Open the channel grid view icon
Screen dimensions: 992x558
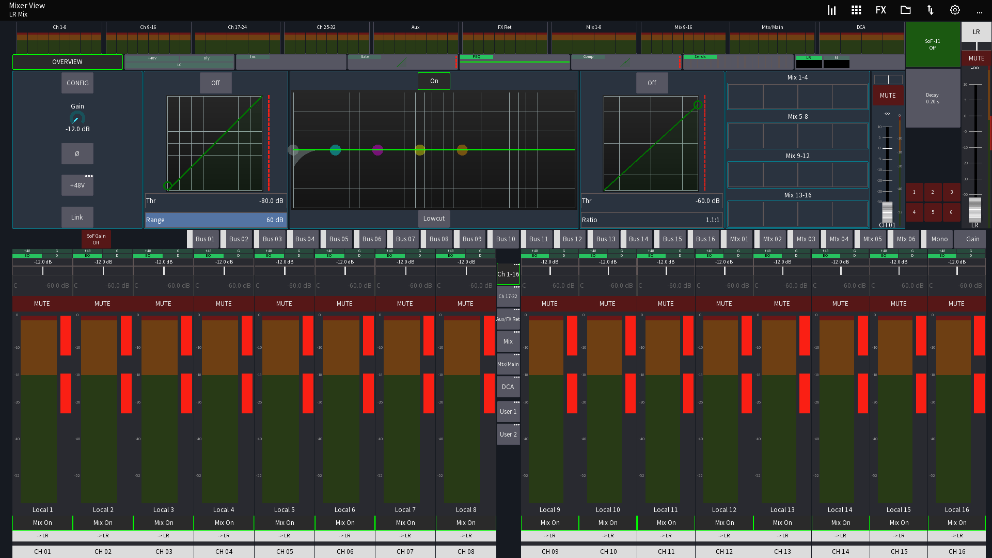(x=856, y=10)
